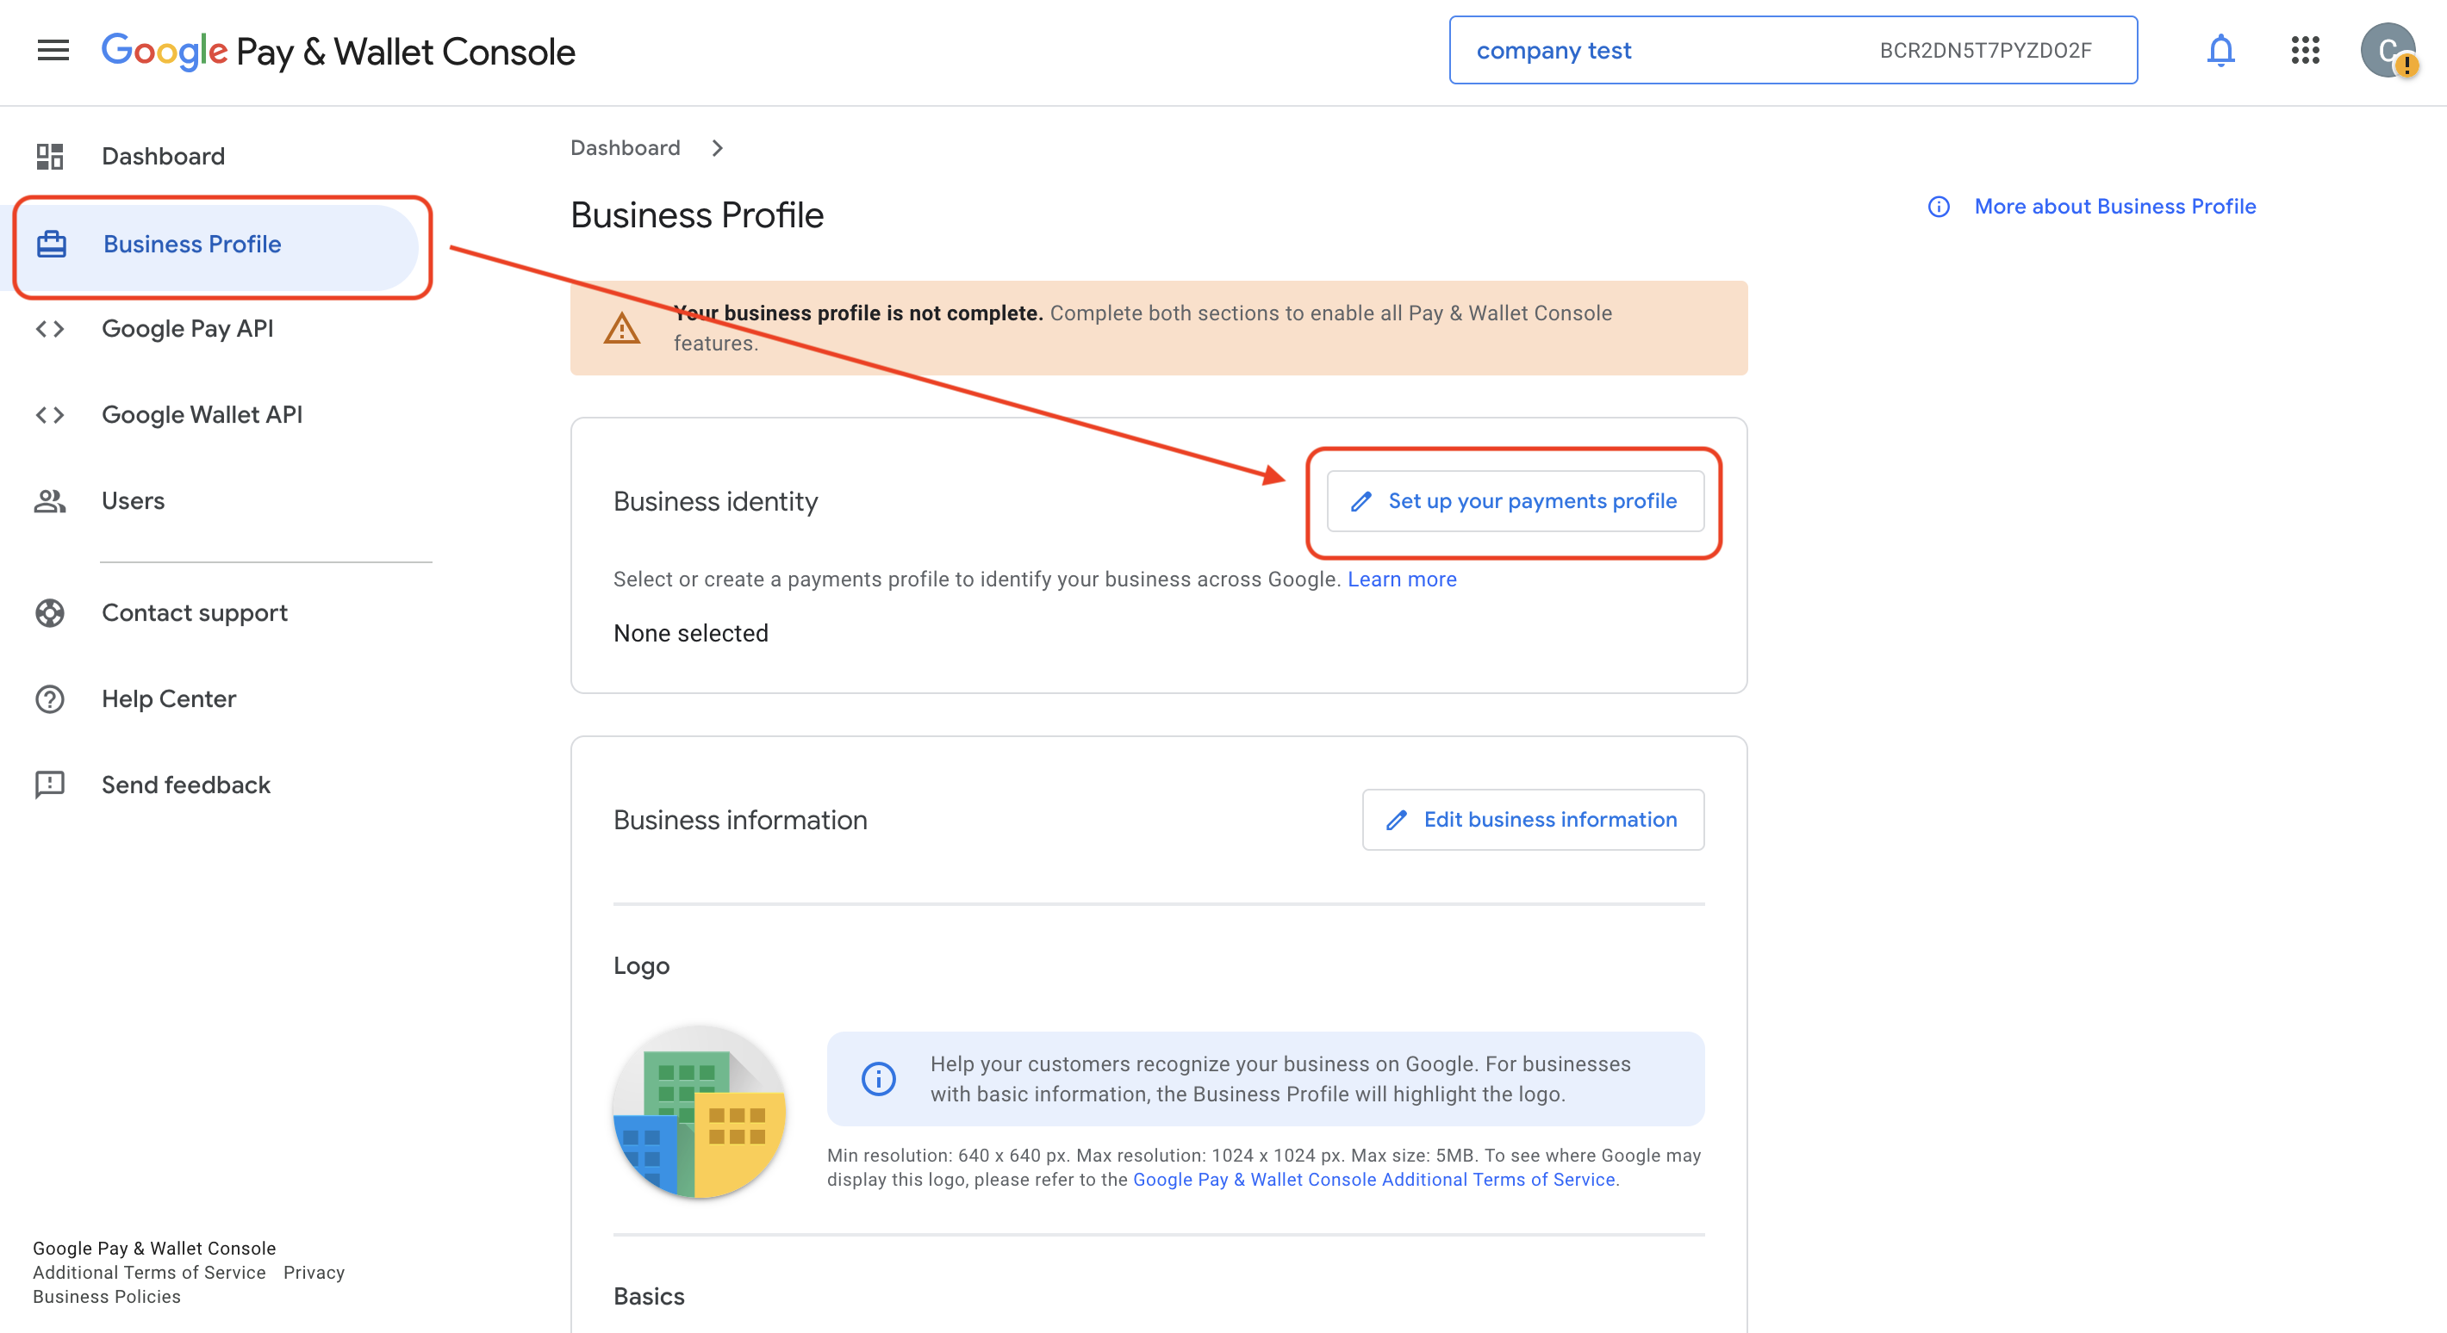Click the info icon in the logo help box
The image size is (2447, 1333).
pos(879,1080)
